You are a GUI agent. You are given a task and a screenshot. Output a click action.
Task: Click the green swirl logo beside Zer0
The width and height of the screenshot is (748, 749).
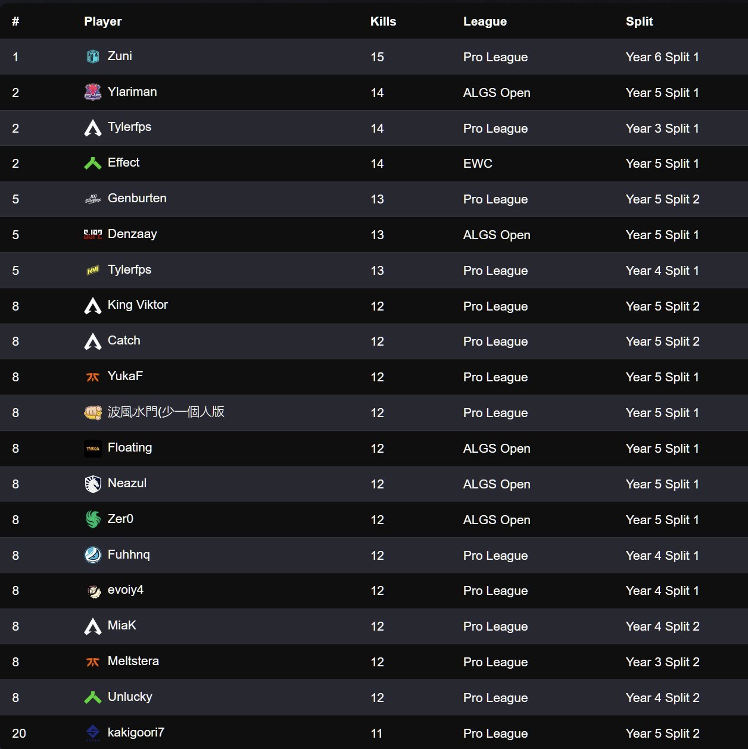[x=93, y=519]
